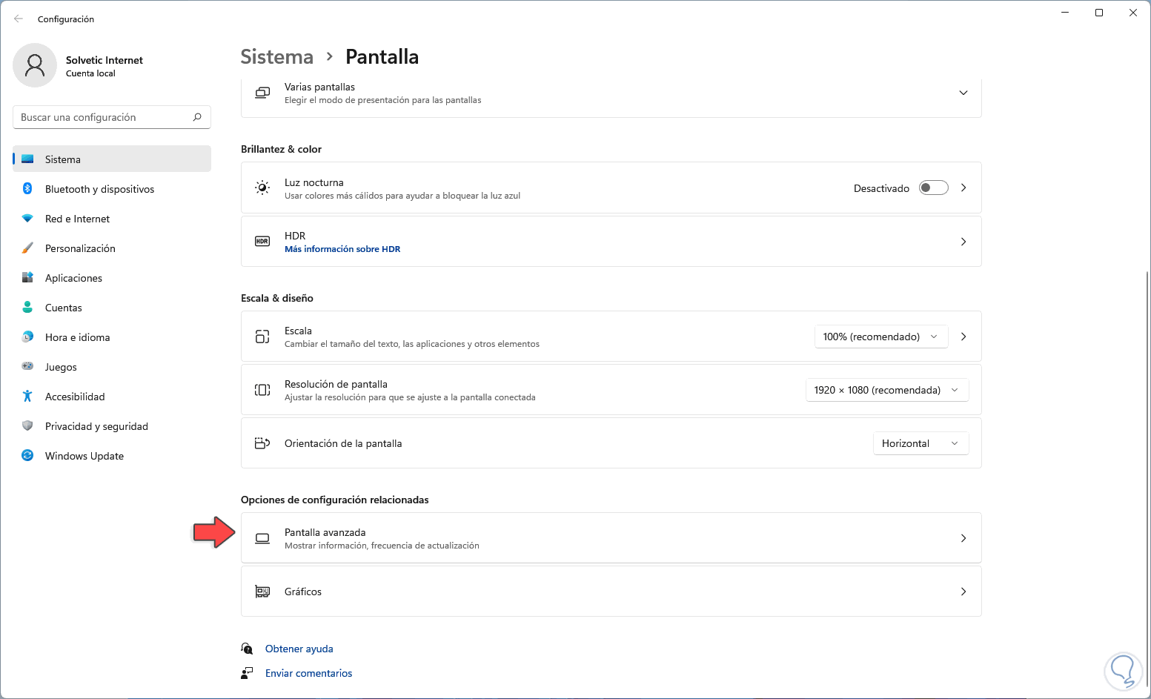The height and width of the screenshot is (699, 1151).
Task: Open Más información sobre HDR link
Action: pyautogui.click(x=342, y=249)
